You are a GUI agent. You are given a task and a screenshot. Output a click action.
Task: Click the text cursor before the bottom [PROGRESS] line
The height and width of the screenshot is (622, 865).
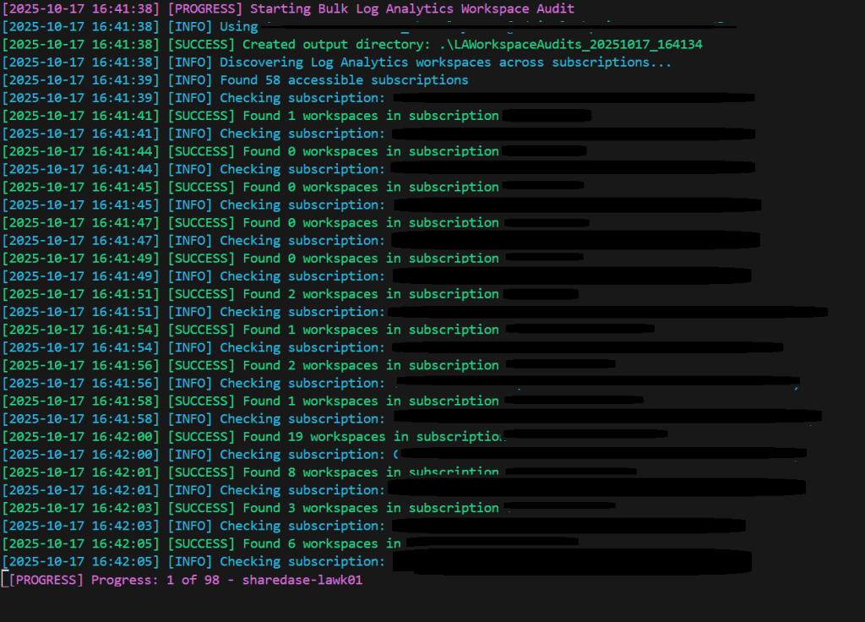[3, 580]
